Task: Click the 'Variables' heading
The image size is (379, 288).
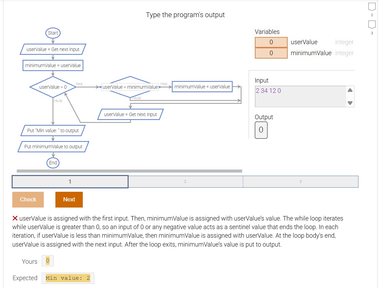Action: pyautogui.click(x=267, y=32)
